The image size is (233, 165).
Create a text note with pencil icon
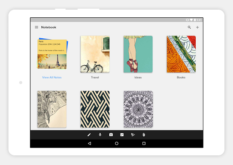(89, 135)
